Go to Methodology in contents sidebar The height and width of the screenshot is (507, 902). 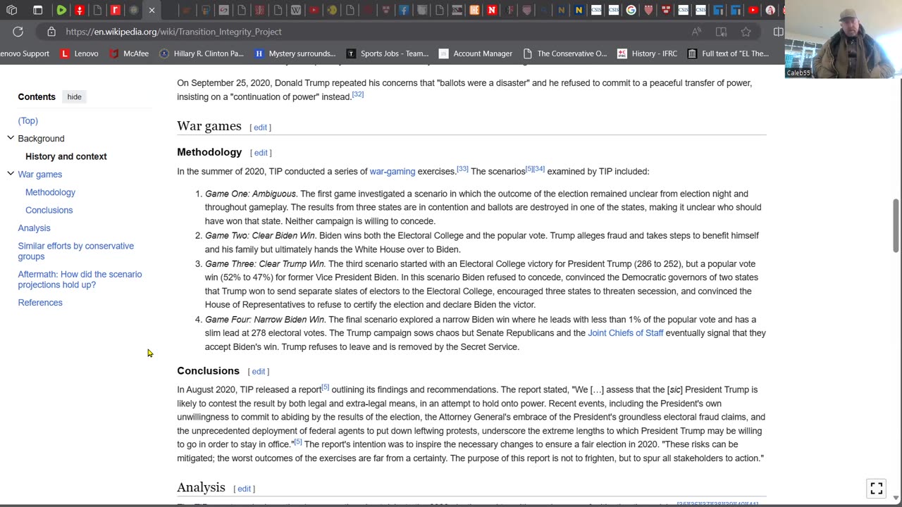point(50,192)
